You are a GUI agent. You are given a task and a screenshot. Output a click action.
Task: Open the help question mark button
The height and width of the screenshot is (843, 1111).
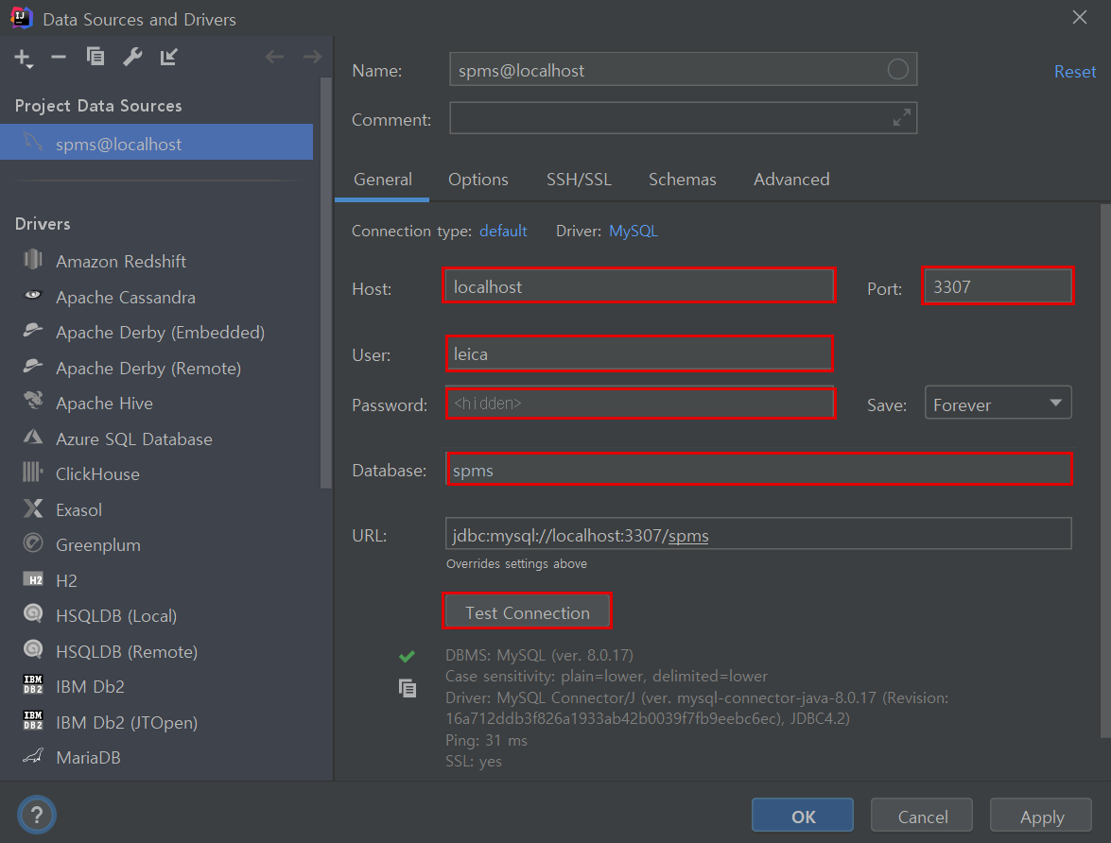[x=37, y=815]
